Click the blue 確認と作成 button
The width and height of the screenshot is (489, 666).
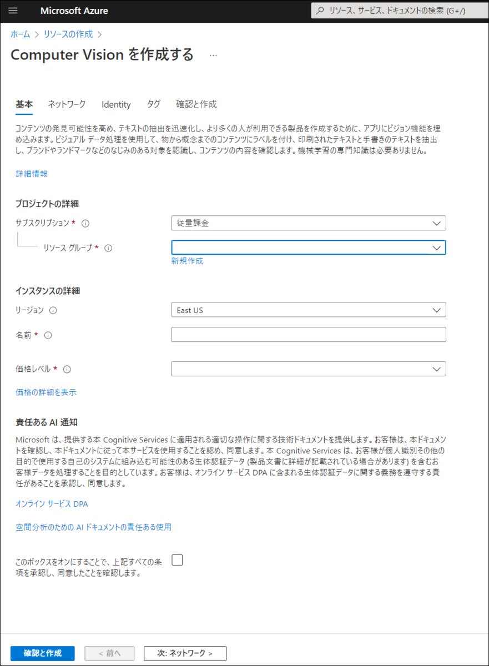pyautogui.click(x=43, y=653)
